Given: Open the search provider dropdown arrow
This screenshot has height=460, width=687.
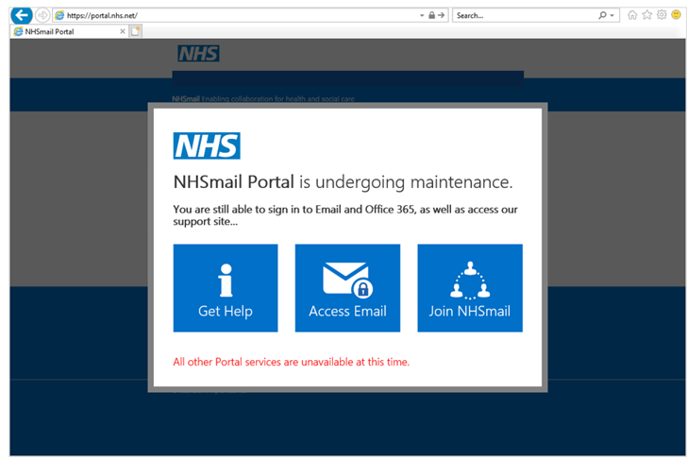Looking at the screenshot, I should tap(612, 15).
